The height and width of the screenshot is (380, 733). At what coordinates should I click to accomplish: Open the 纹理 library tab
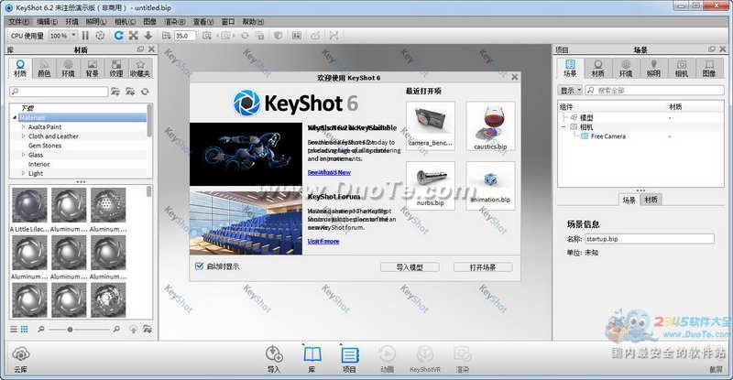[116, 69]
